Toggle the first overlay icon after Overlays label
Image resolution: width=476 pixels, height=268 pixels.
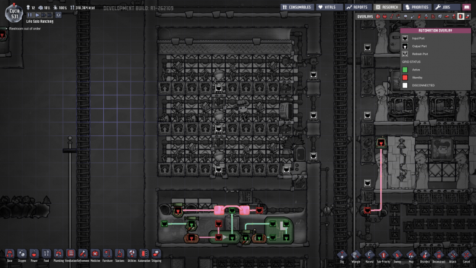click(x=378, y=17)
